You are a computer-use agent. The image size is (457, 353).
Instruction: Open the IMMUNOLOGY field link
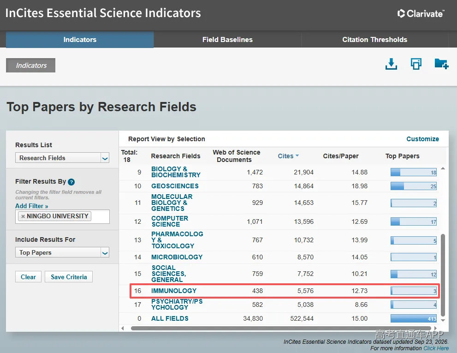tap(174, 291)
